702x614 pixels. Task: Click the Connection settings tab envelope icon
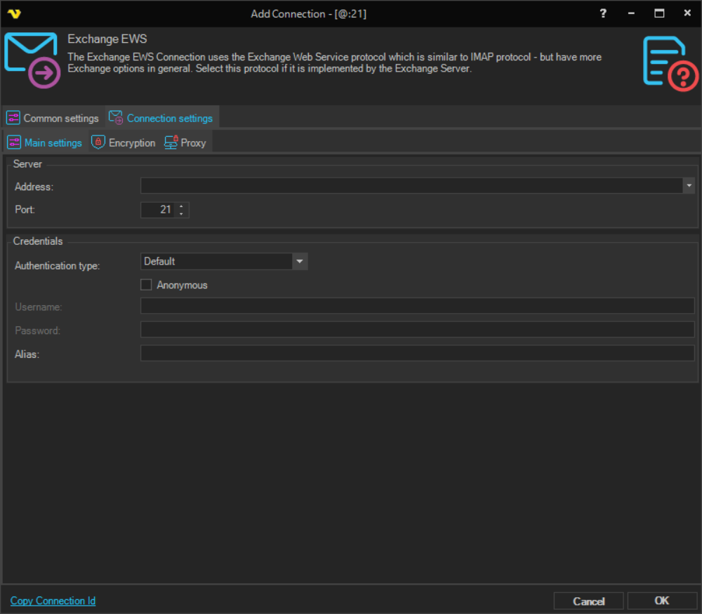(x=116, y=118)
